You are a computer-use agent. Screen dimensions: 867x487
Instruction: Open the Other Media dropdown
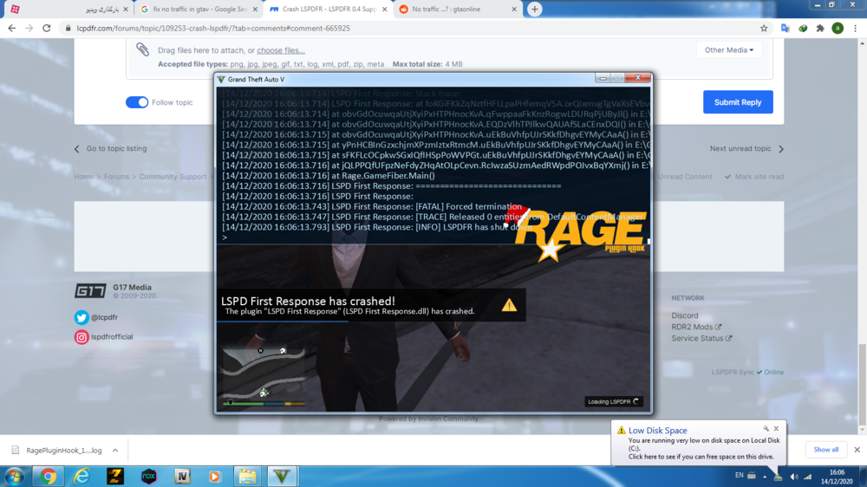[x=729, y=49]
